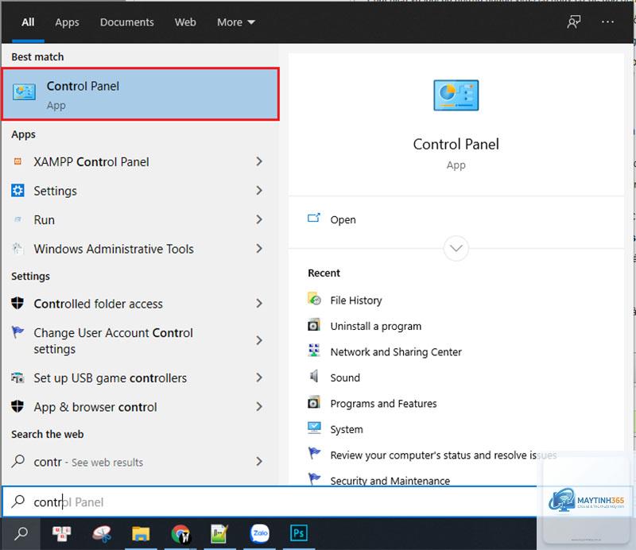
Task: Expand Change User Account Control settings arrow
Action: pos(259,340)
